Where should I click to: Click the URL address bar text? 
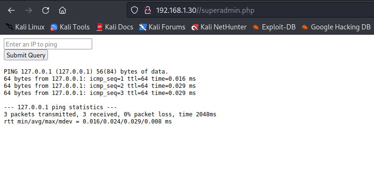click(x=205, y=10)
